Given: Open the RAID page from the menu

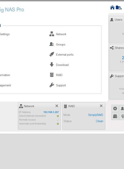Looking at the screenshot, I should point(56,75).
